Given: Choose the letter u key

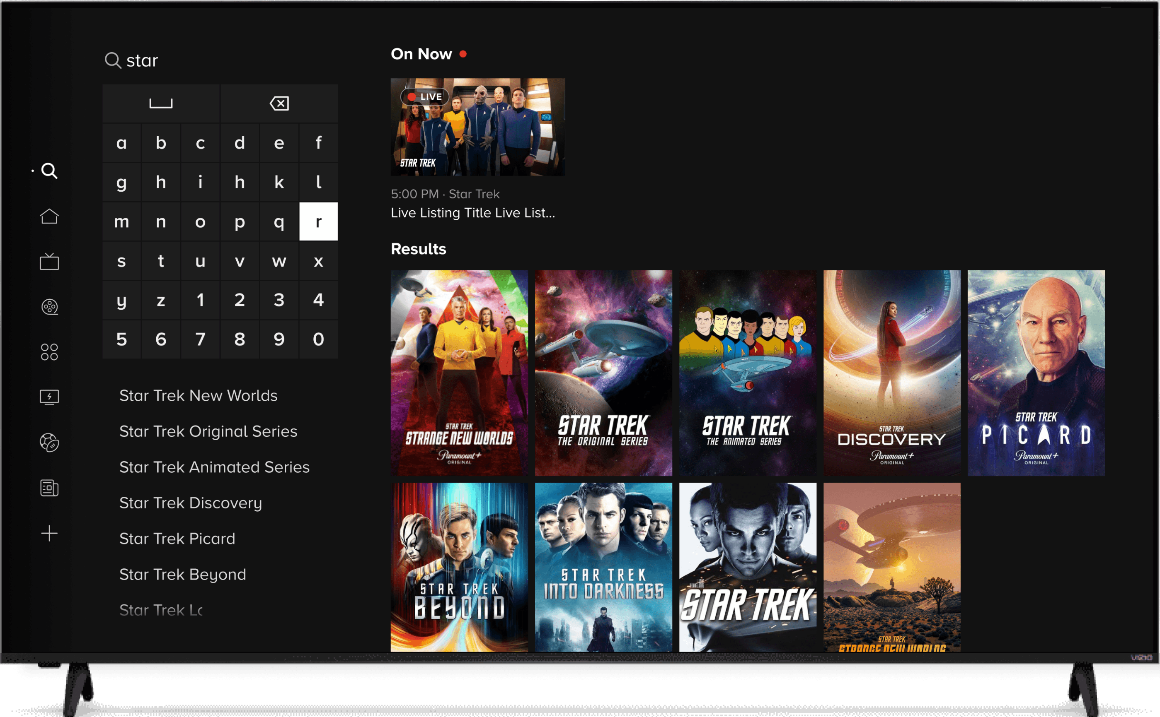Looking at the screenshot, I should (200, 261).
